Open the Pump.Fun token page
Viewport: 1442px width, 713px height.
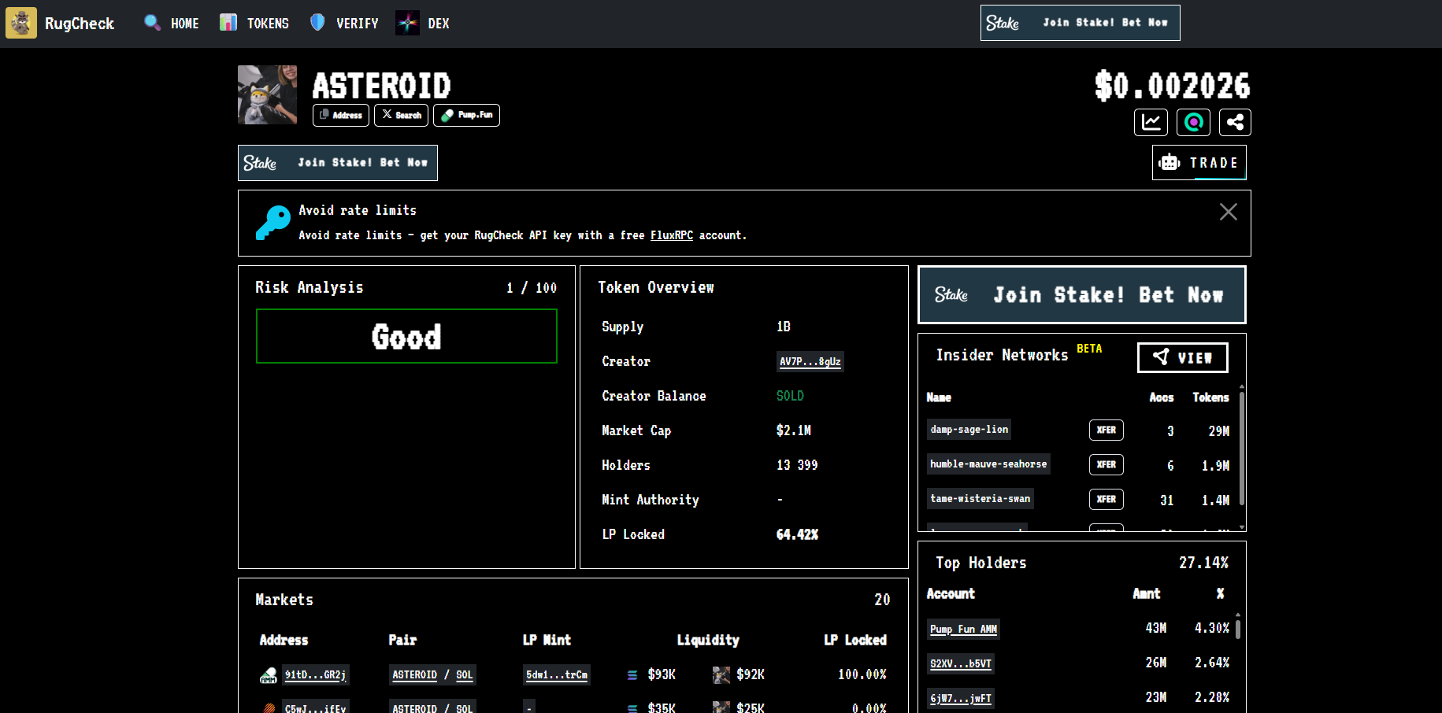tap(466, 115)
